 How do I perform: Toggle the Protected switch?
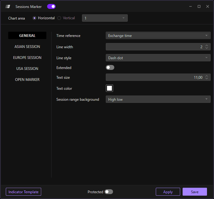pos(109,192)
